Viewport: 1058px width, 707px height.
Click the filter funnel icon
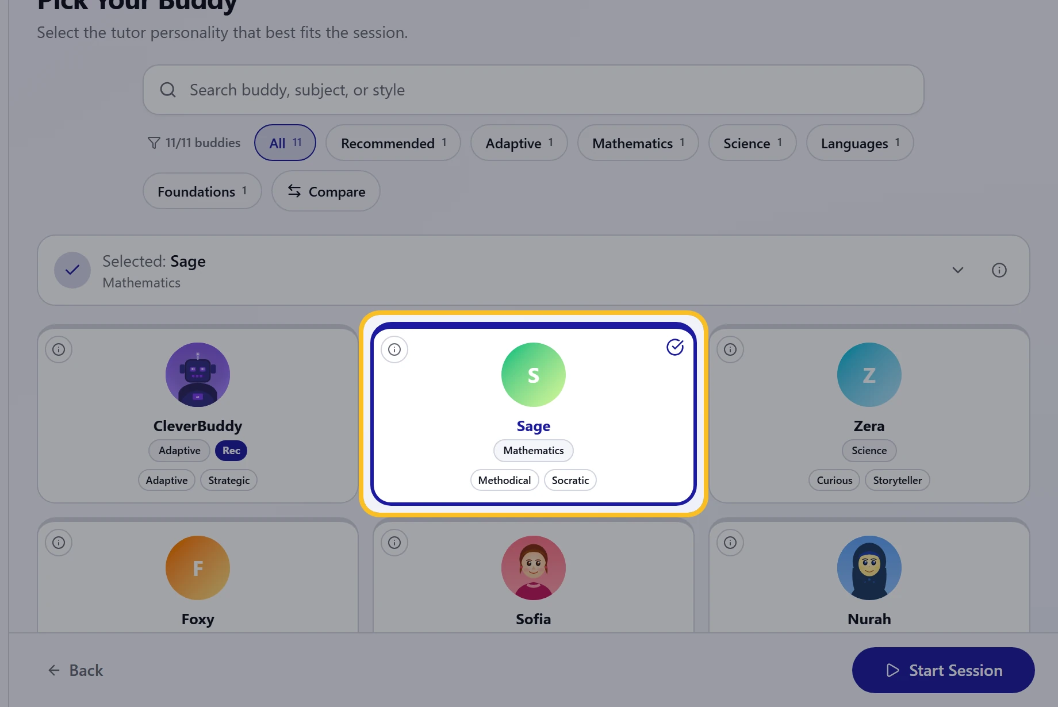(154, 143)
